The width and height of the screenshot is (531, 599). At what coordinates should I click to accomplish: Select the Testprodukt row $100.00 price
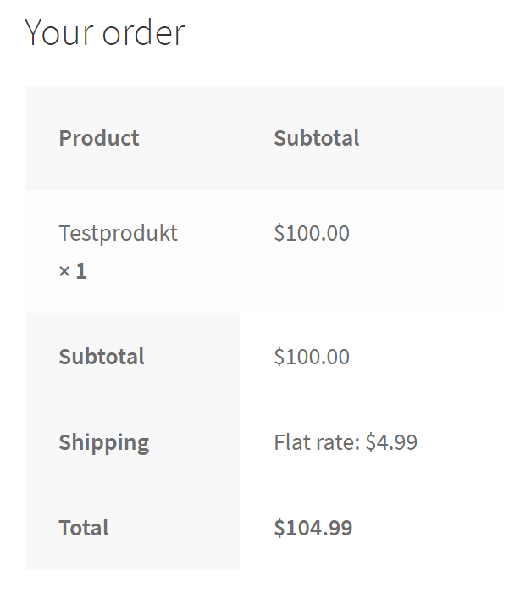pos(312,233)
